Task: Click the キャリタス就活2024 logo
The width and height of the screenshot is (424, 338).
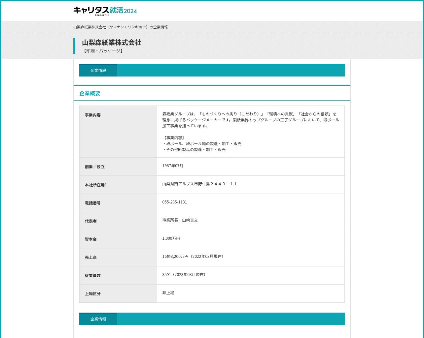Action: (x=105, y=11)
